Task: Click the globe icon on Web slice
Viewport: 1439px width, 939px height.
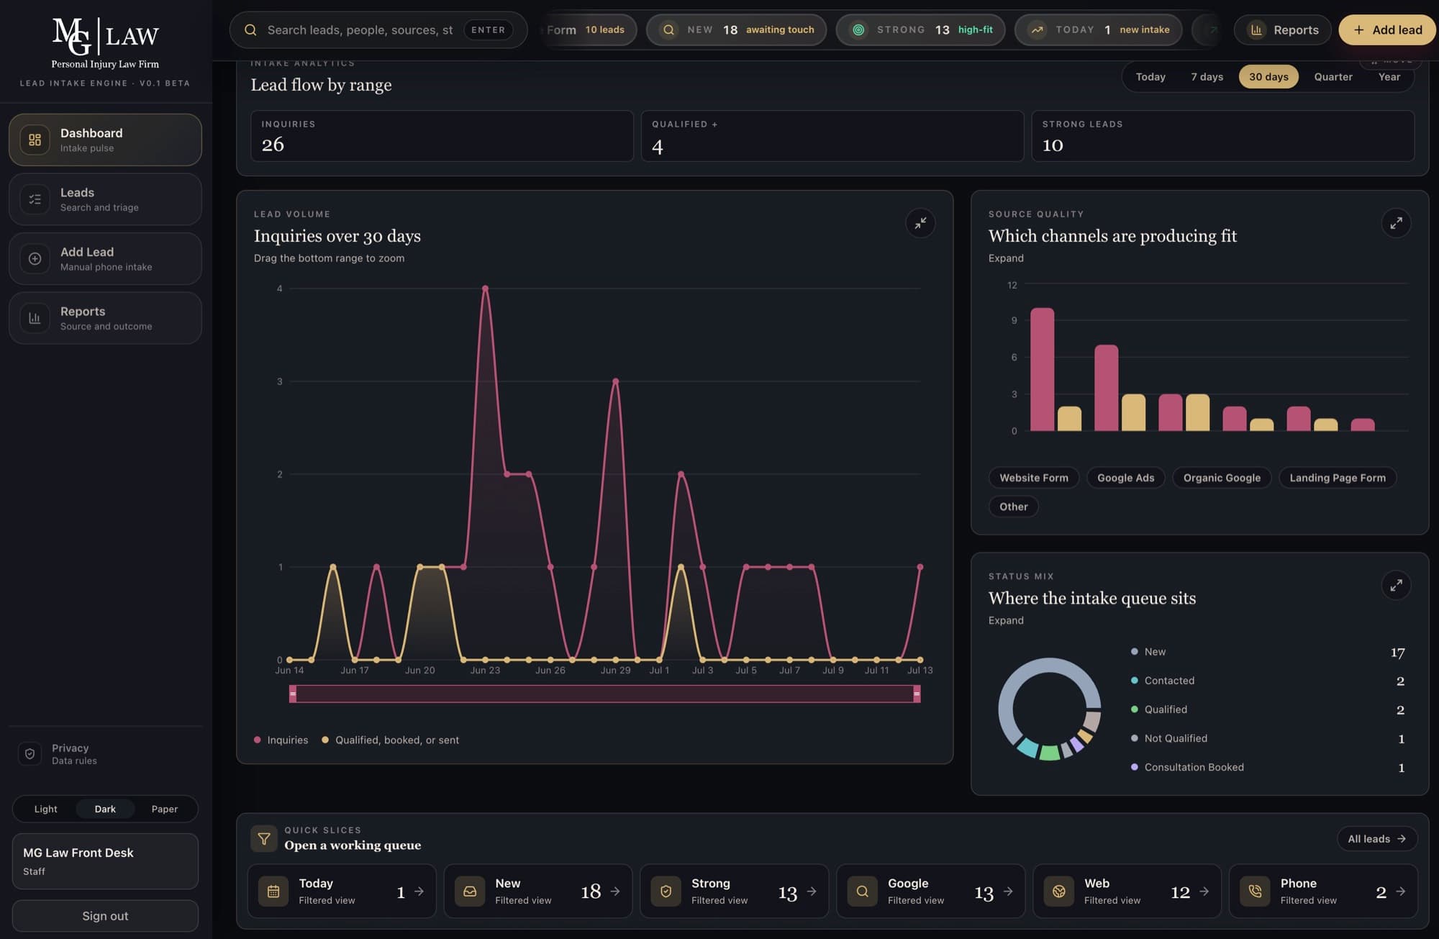Action: [1058, 892]
